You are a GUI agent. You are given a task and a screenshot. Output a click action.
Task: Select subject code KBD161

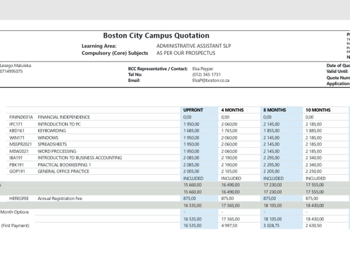point(17,131)
